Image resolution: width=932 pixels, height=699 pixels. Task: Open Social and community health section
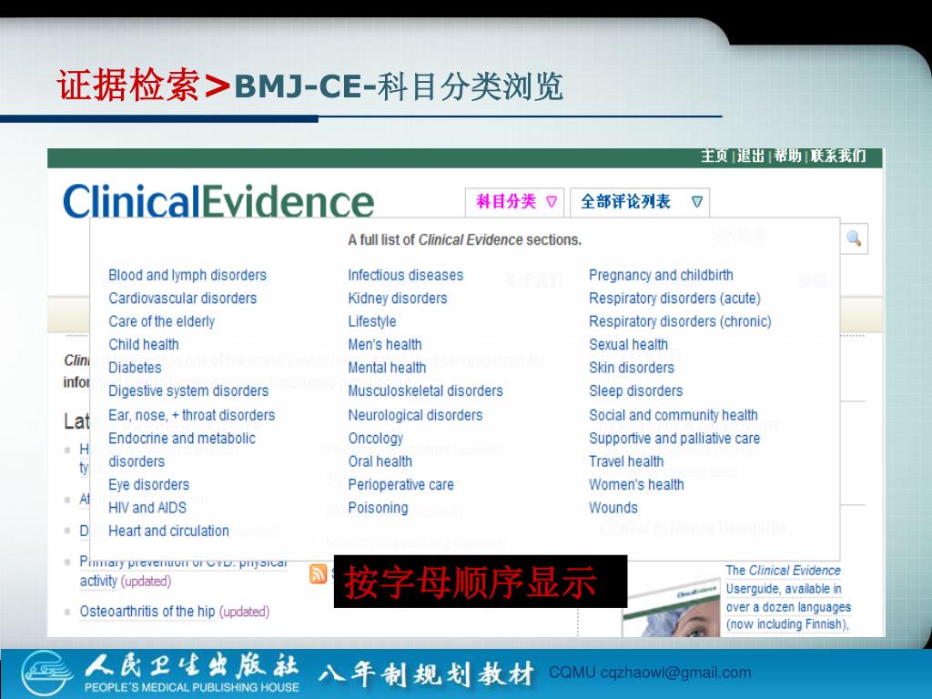(x=674, y=415)
